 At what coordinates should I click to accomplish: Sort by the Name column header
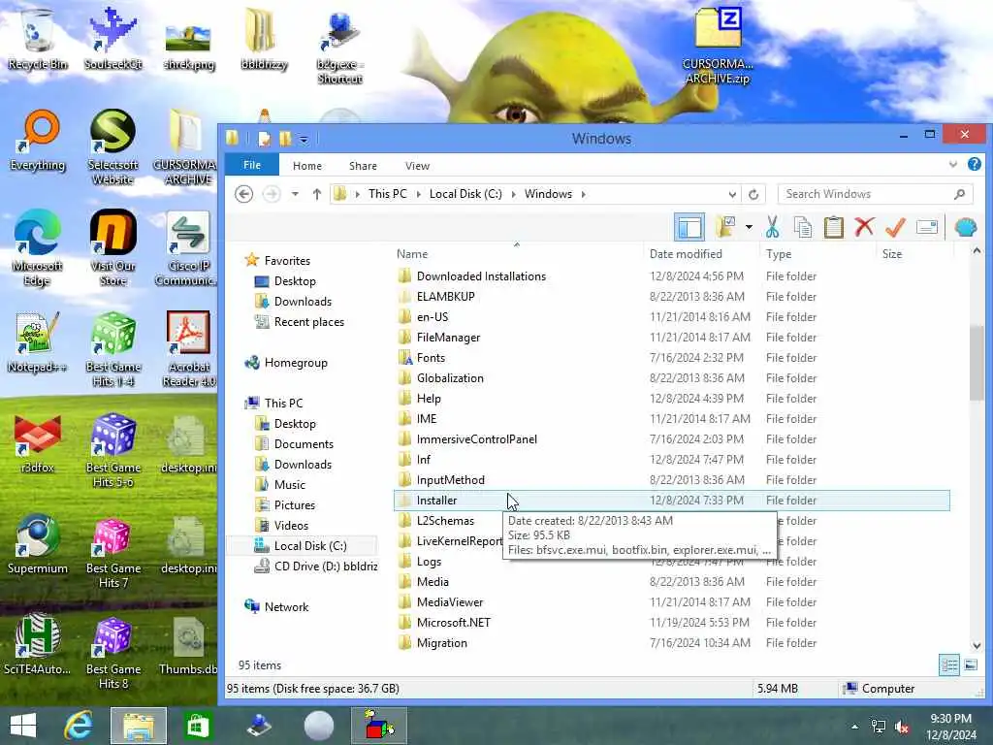[412, 254]
